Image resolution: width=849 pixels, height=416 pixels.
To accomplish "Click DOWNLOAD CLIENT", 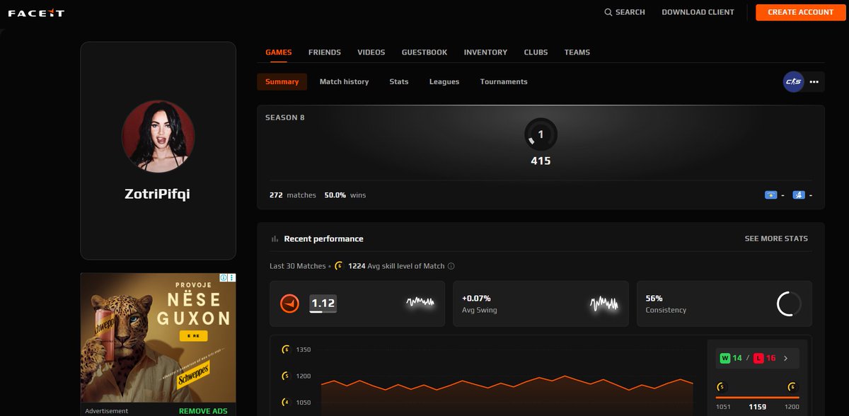I will click(x=698, y=12).
